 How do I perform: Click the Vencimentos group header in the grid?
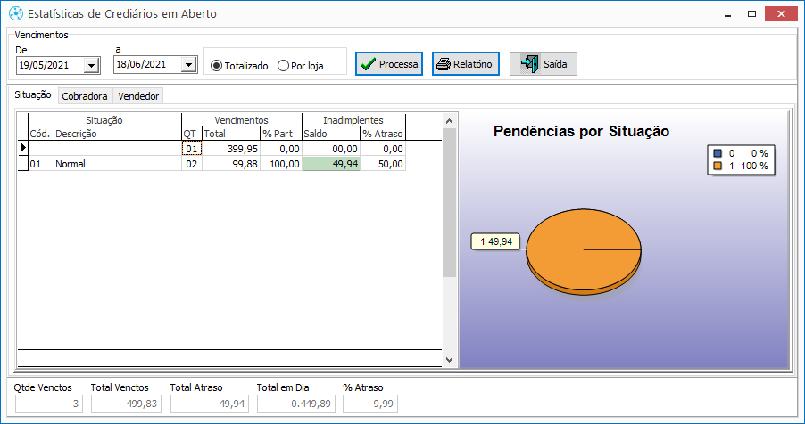tap(242, 120)
